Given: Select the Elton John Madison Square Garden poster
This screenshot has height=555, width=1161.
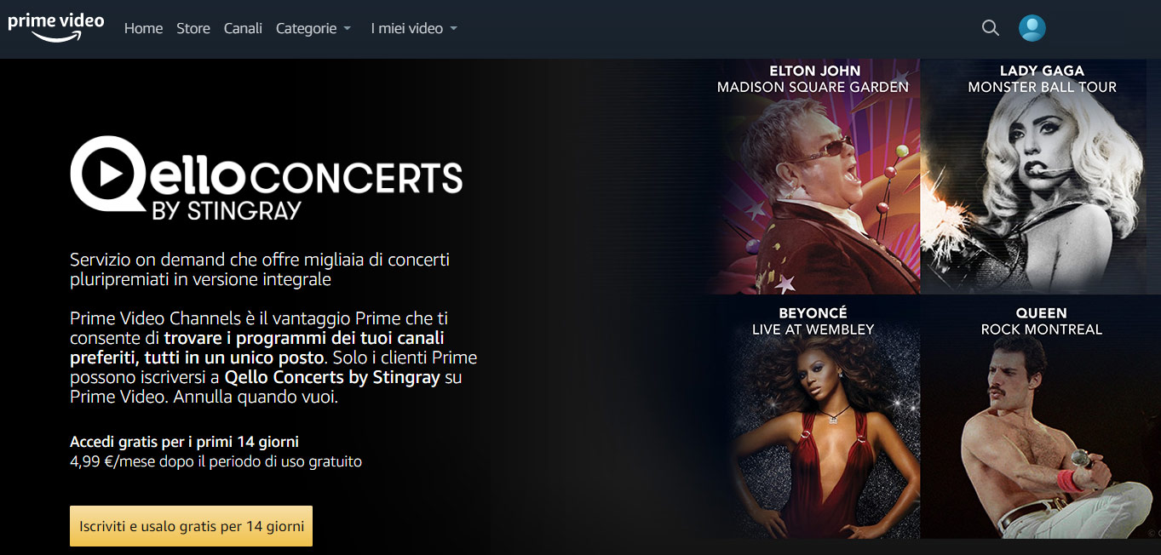Looking at the screenshot, I should tap(818, 177).
